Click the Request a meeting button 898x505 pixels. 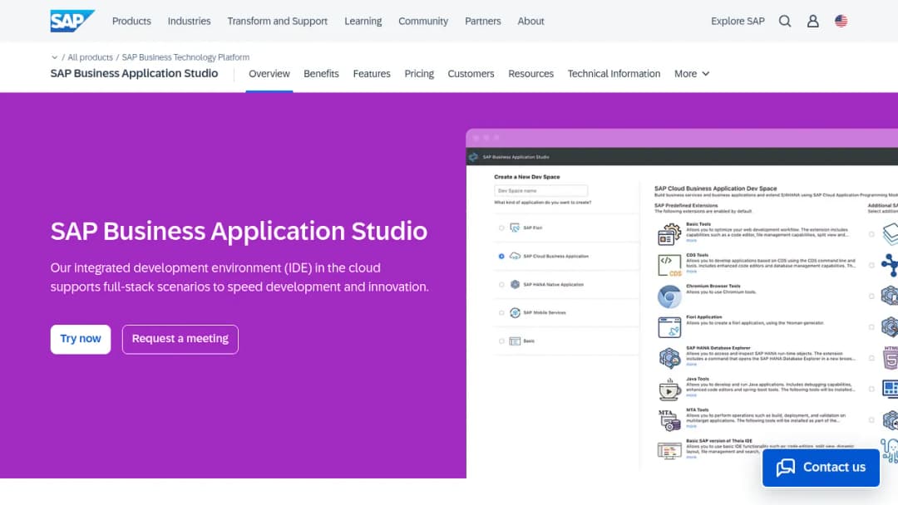(180, 339)
